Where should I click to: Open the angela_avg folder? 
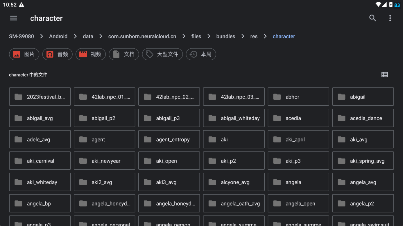pyautogui.click(x=363, y=182)
